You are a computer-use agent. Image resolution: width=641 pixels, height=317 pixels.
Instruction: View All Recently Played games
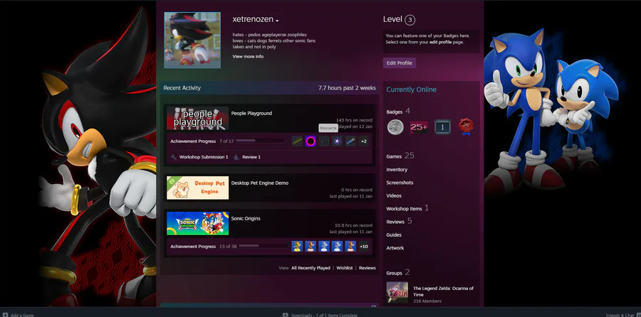click(x=311, y=268)
